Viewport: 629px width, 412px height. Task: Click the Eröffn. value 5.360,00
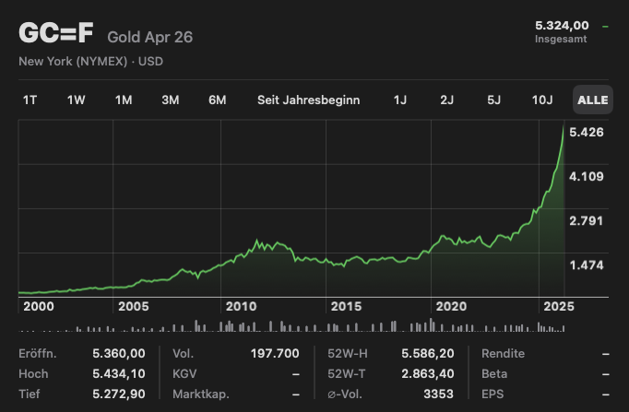tap(119, 354)
